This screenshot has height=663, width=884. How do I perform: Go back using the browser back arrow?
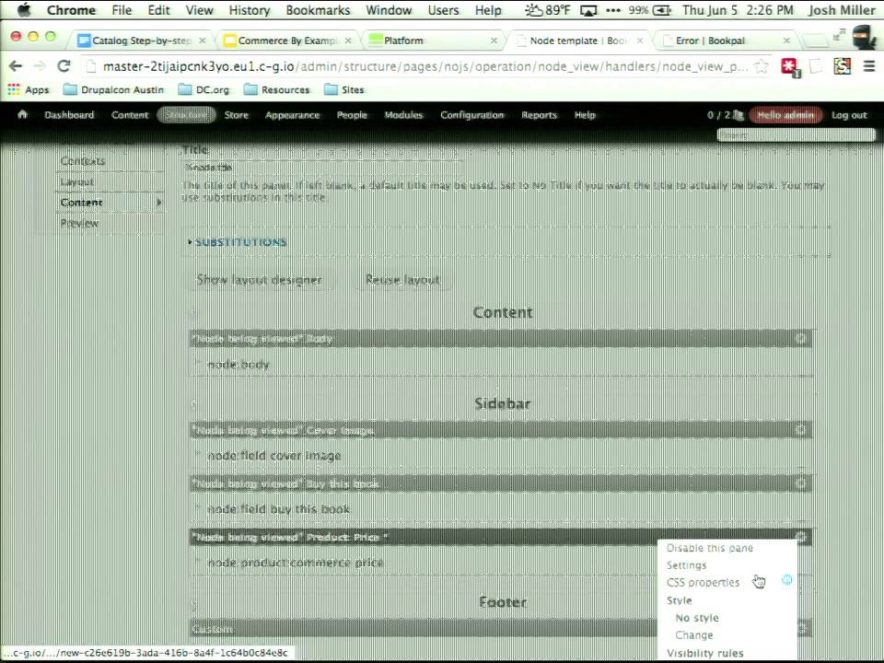[16, 66]
